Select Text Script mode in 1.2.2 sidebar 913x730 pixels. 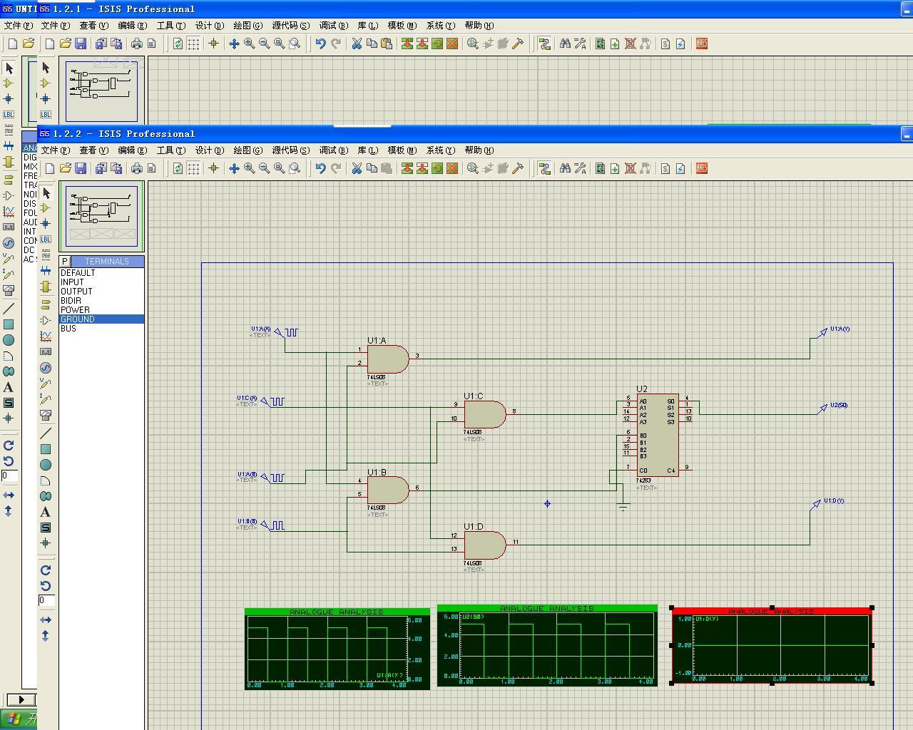click(46, 255)
